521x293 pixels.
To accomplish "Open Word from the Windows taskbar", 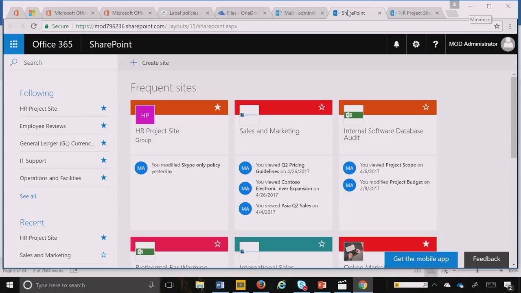I will click(x=220, y=285).
